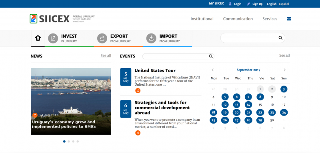The height and width of the screenshot is (153, 320).
Task: Go to previous month in calendar
Action: coord(213,70)
